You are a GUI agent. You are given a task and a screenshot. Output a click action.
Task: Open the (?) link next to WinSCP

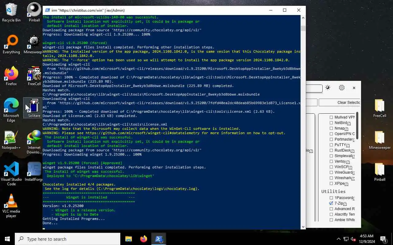[350, 168]
